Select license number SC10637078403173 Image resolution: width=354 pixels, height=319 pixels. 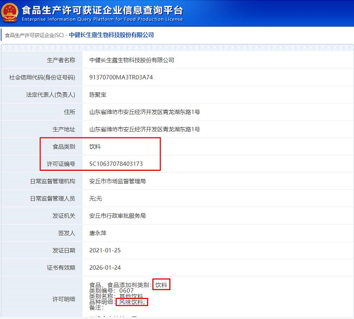(x=116, y=164)
